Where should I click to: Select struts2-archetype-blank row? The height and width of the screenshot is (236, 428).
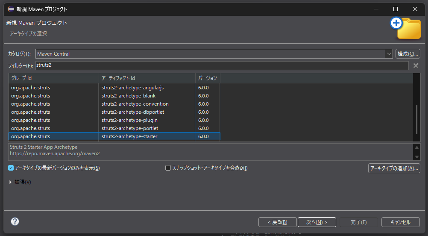coord(114,96)
